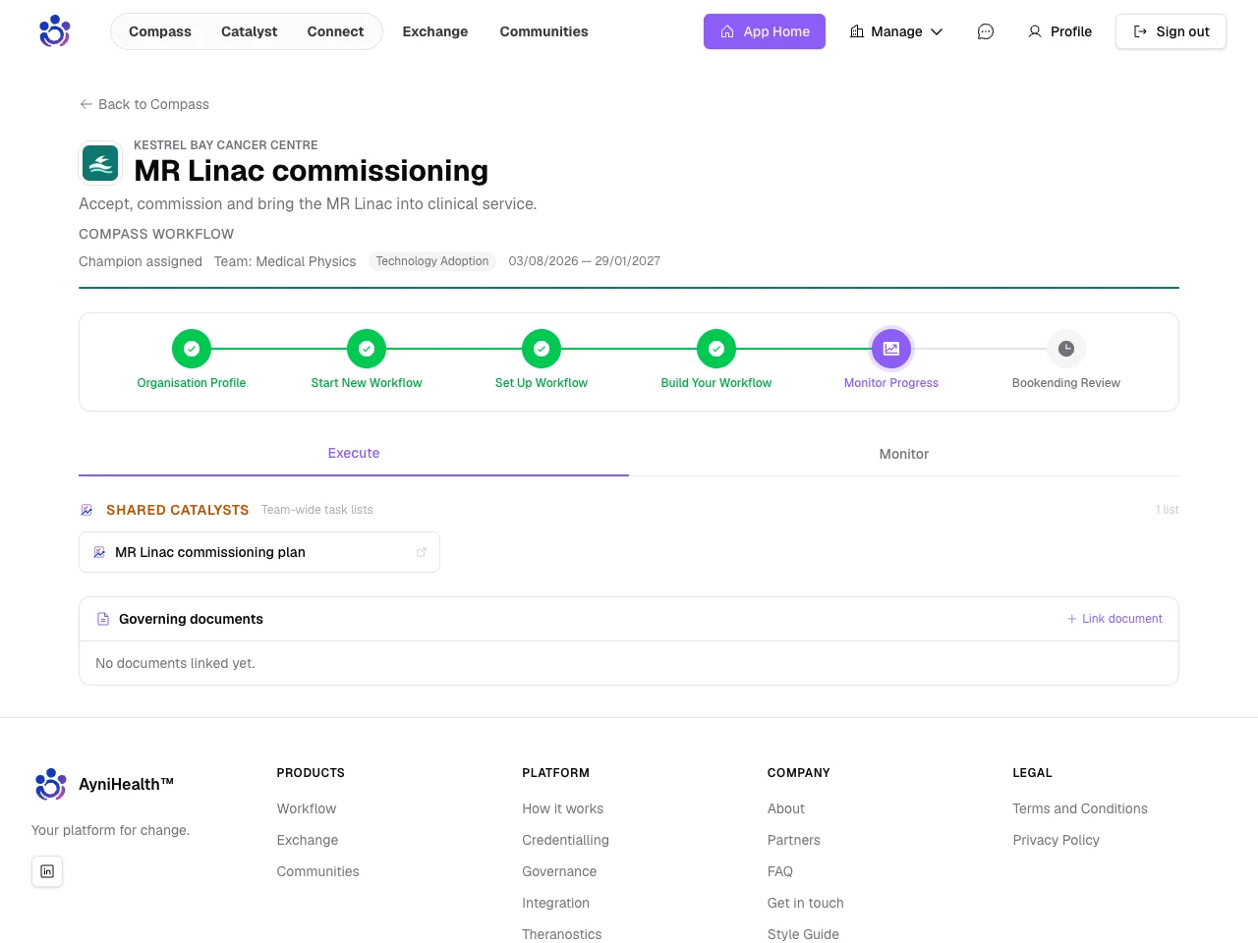This screenshot has width=1258, height=943.
Task: Click the Kestrel Bay Cancer Centre logo
Action: coord(100,163)
